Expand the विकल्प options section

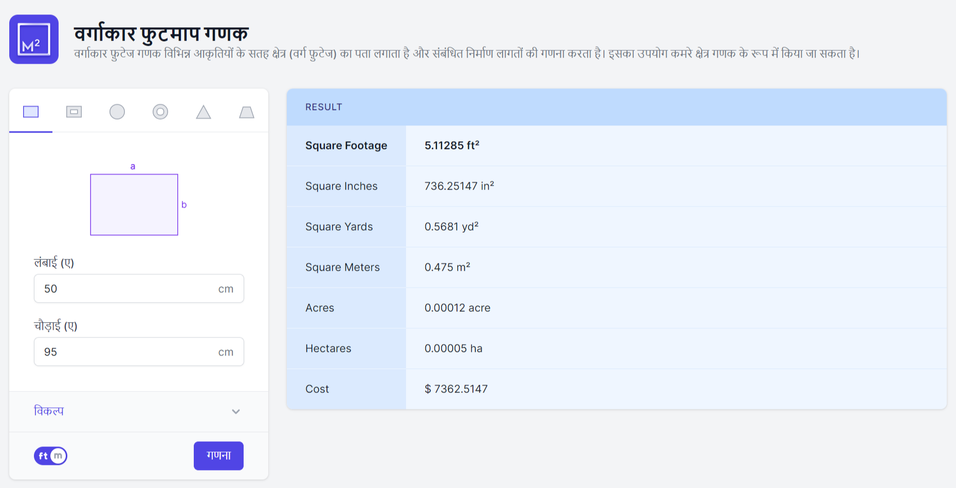pyautogui.click(x=49, y=411)
